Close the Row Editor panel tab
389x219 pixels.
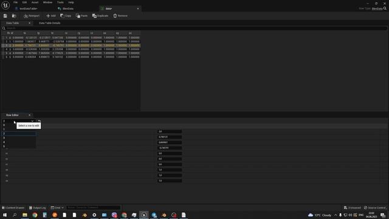click(30, 115)
